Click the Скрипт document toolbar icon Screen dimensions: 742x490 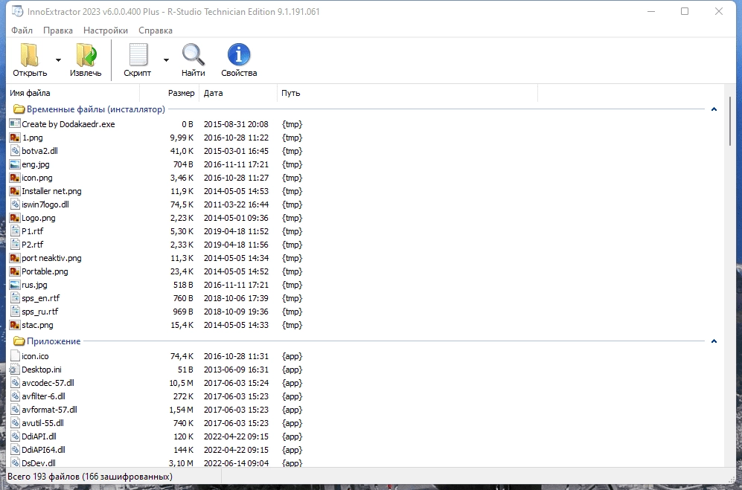(138, 55)
